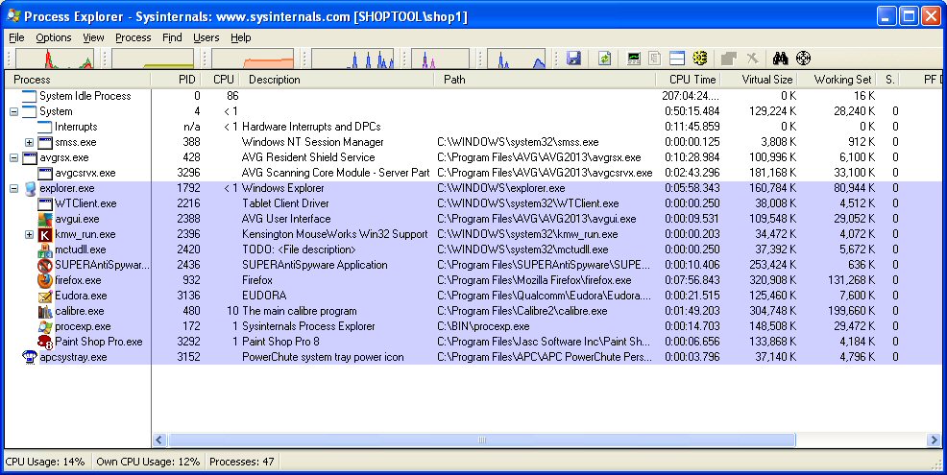Click the Refresh Now toolbar icon

pyautogui.click(x=604, y=58)
